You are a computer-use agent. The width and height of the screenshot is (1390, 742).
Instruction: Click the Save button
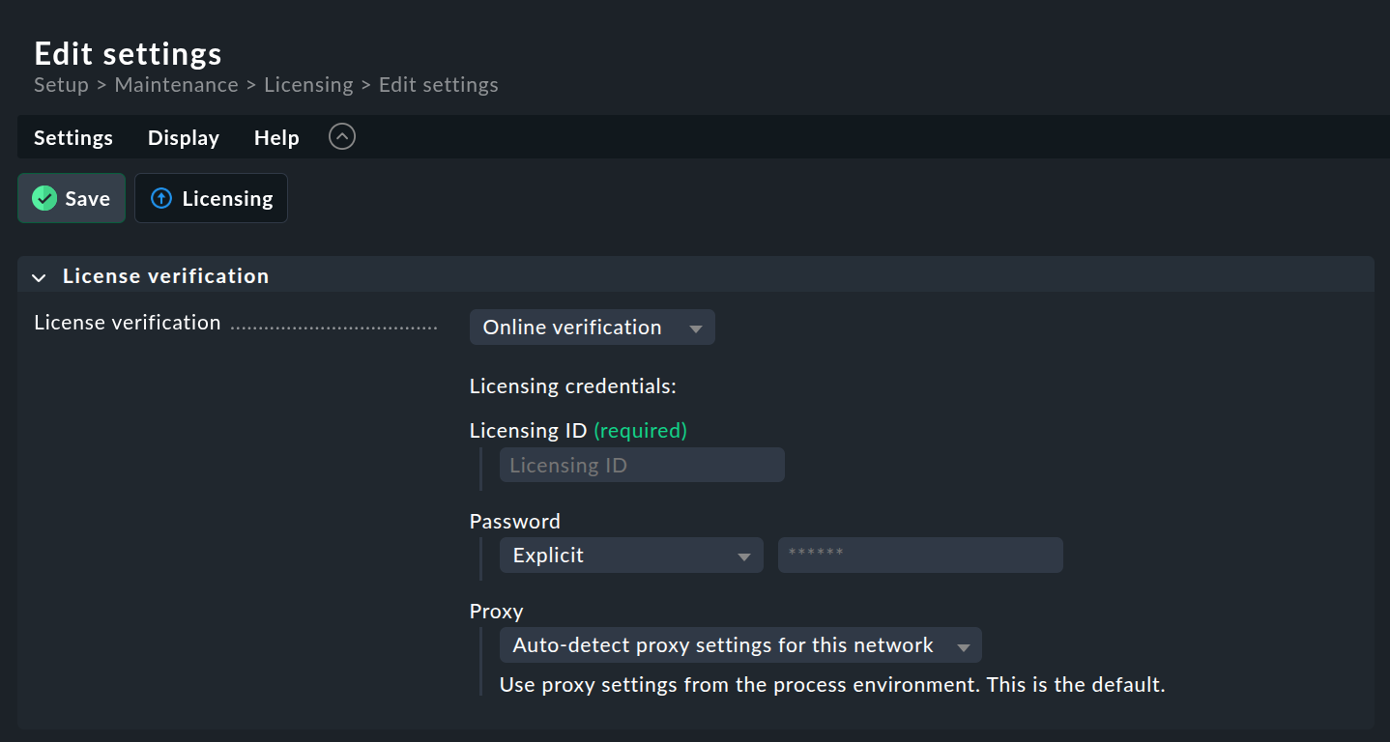coord(71,198)
